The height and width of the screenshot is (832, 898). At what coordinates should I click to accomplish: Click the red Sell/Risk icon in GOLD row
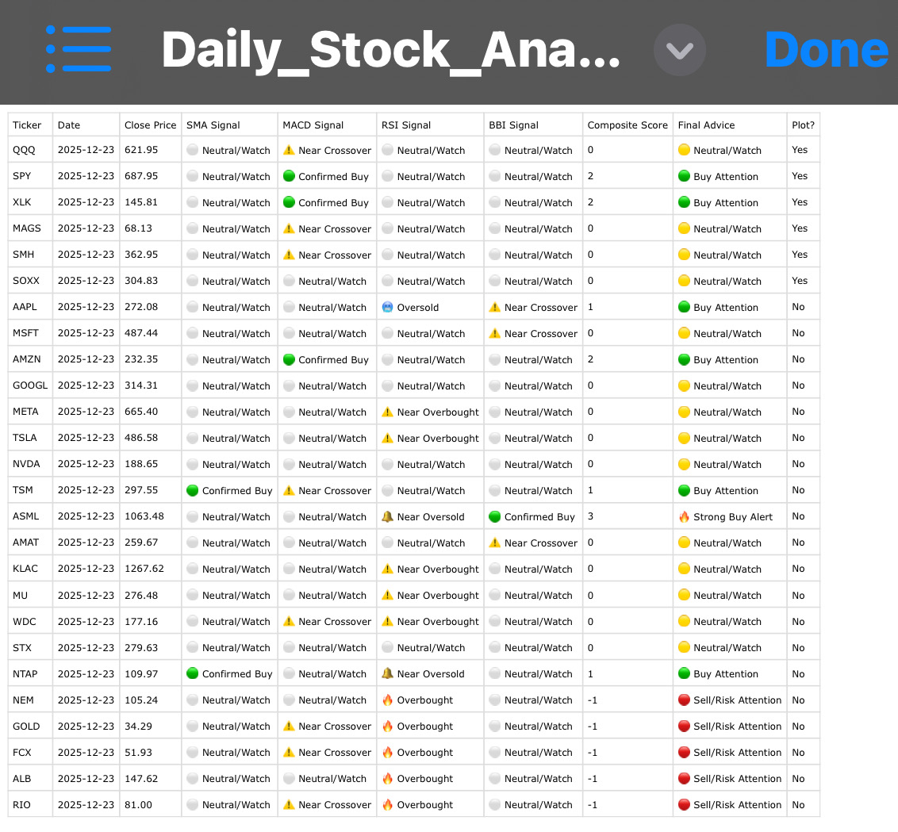click(684, 726)
